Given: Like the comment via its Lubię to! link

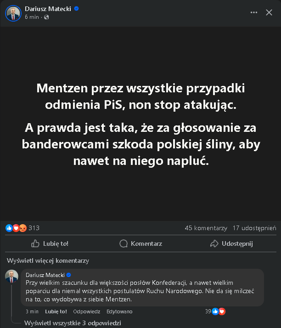Looking at the screenshot, I should pyautogui.click(x=56, y=311).
